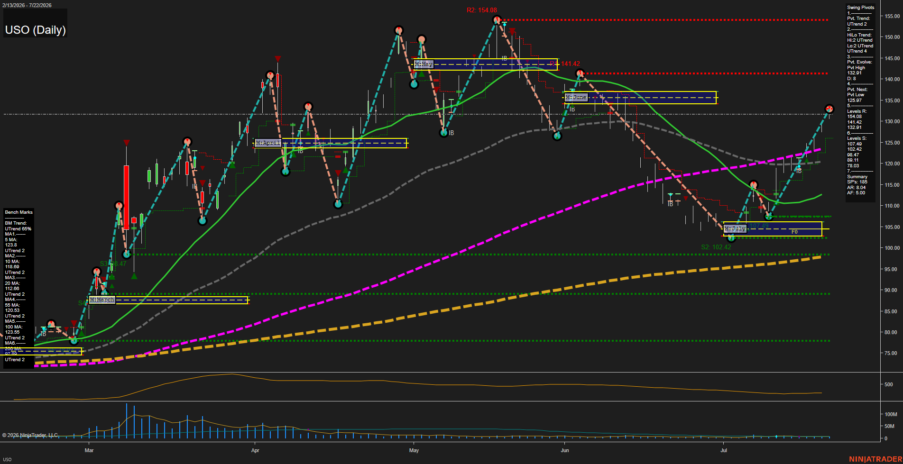The image size is (903, 464).
Task: Click the 100M volume axis label
Action: [891, 414]
